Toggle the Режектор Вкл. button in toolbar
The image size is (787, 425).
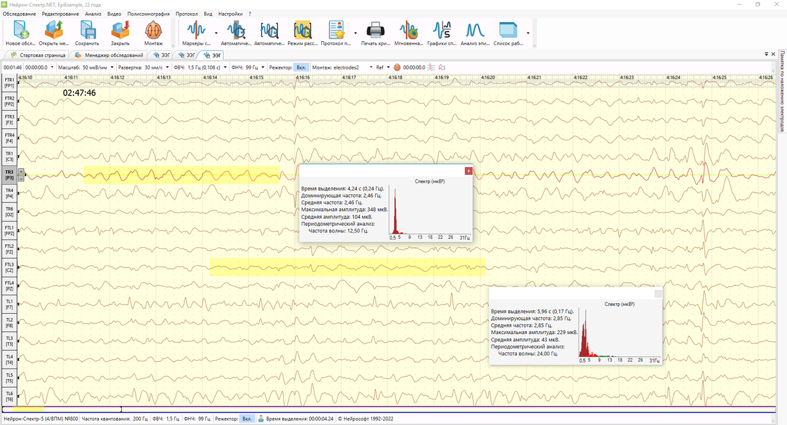(301, 67)
